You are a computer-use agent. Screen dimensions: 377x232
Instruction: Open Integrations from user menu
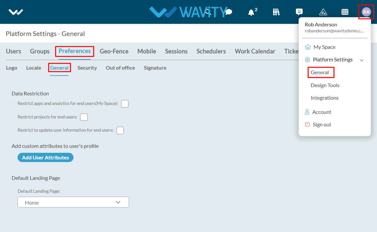coord(324,98)
